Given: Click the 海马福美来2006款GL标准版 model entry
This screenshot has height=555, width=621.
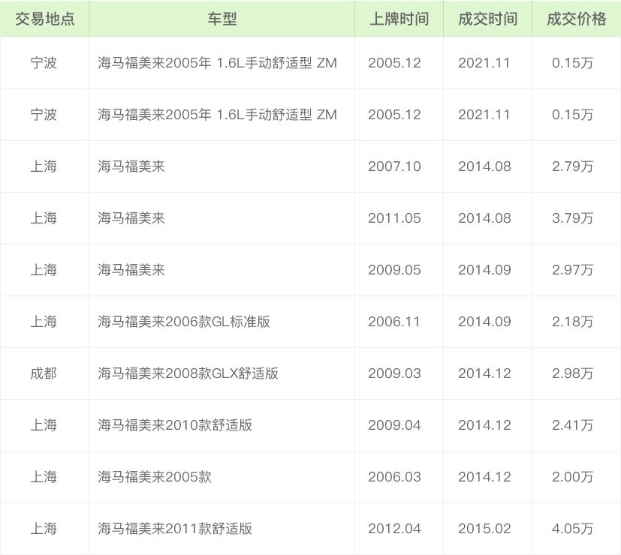Looking at the screenshot, I should [x=184, y=322].
